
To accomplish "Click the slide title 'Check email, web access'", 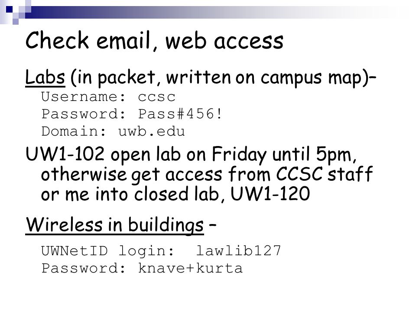I will pos(154,40).
